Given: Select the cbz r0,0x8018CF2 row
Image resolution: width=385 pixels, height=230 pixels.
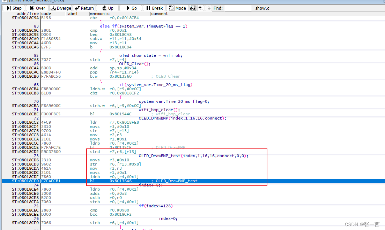Looking at the screenshot, I should (x=193, y=93).
